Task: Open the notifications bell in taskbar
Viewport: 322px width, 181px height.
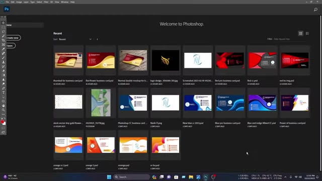Action: (317, 177)
